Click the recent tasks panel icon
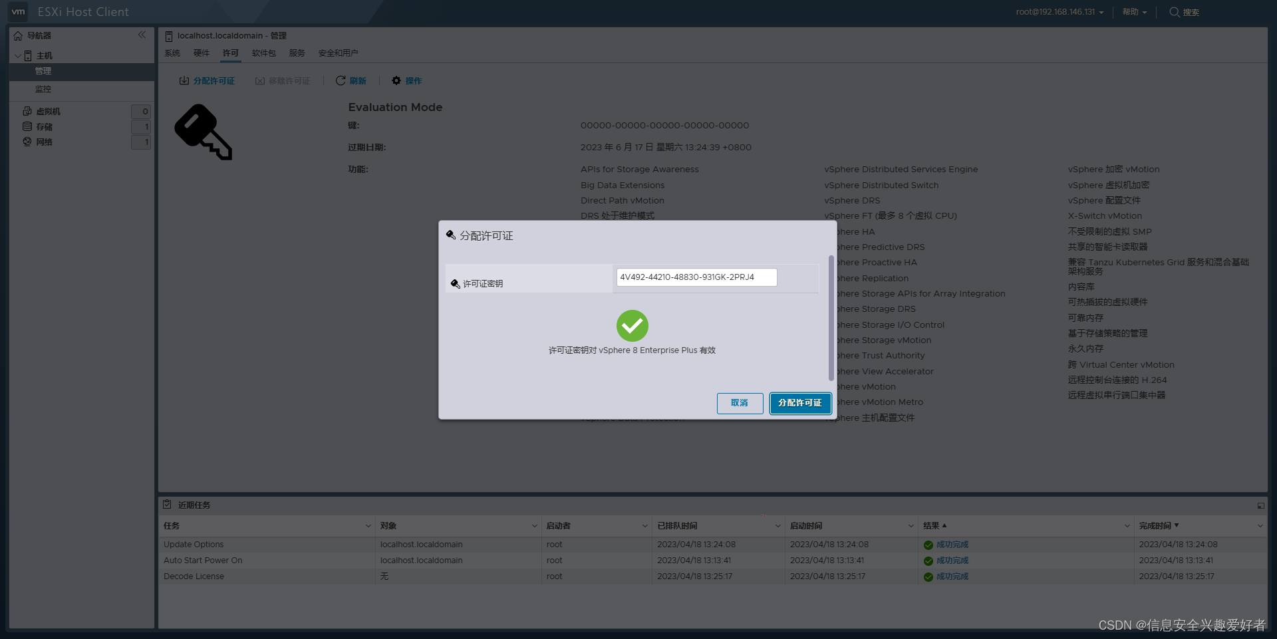Screen dimensions: 1277x639 pyautogui.click(x=167, y=505)
